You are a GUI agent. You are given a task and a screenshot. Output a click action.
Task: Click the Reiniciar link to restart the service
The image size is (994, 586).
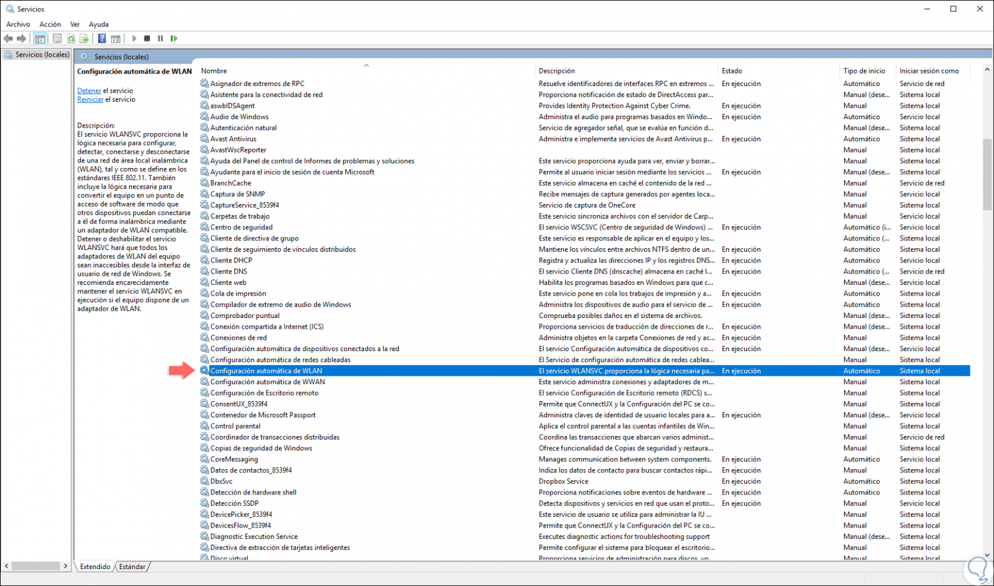coord(90,99)
